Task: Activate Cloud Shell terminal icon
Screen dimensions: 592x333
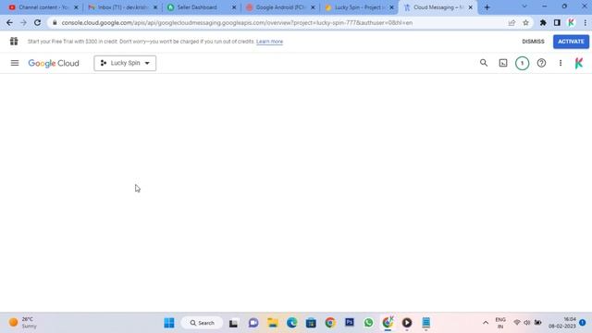Action: pyautogui.click(x=503, y=63)
